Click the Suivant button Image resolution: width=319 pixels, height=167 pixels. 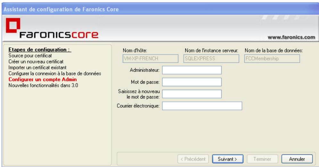click(x=228, y=159)
